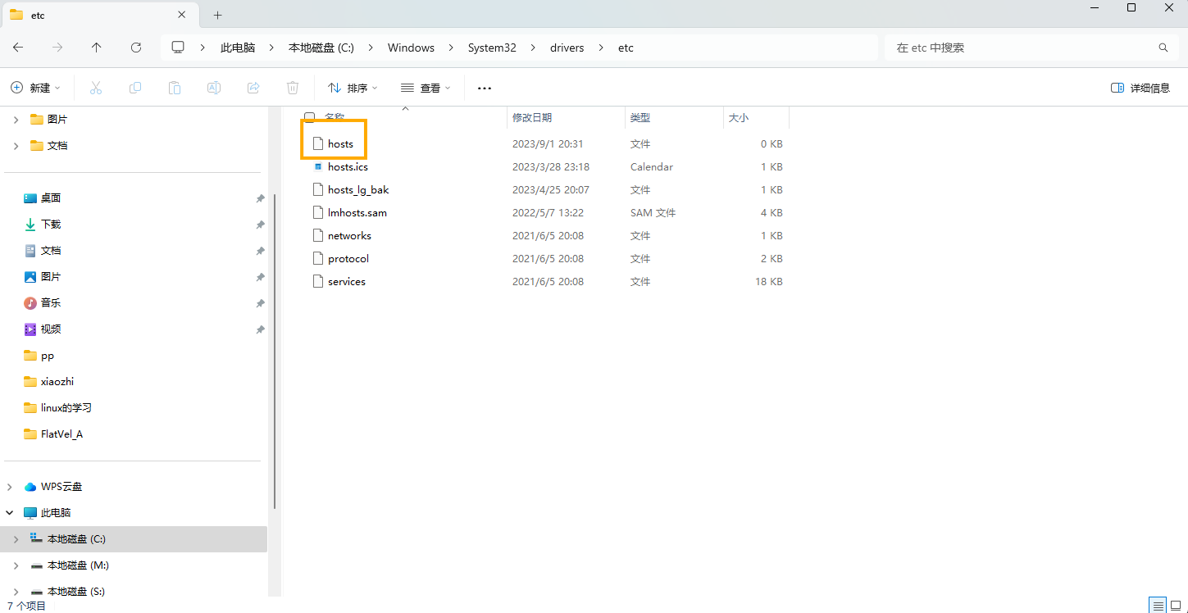Expand 本地磁盘 (M:) tree node
This screenshot has height=613, width=1188.
point(16,565)
